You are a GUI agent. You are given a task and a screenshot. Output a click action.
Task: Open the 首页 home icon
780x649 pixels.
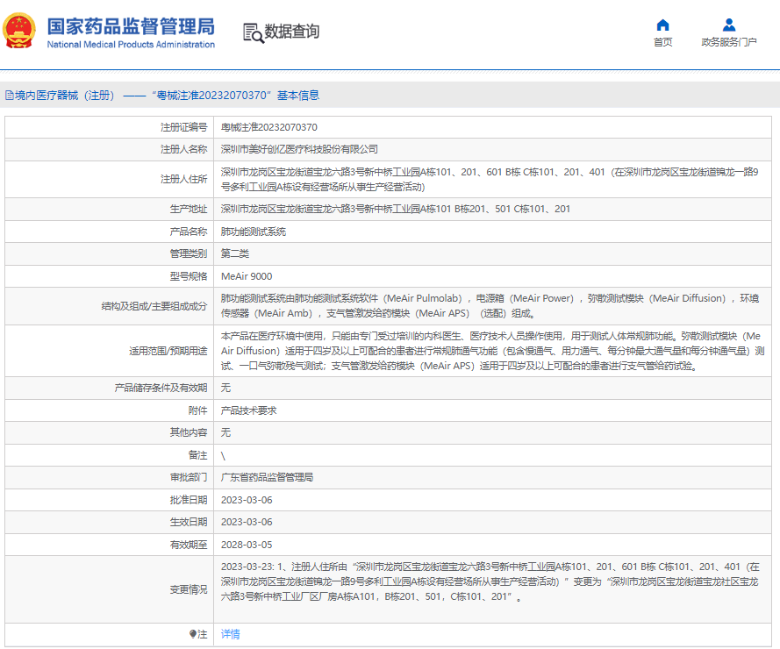pos(662,25)
